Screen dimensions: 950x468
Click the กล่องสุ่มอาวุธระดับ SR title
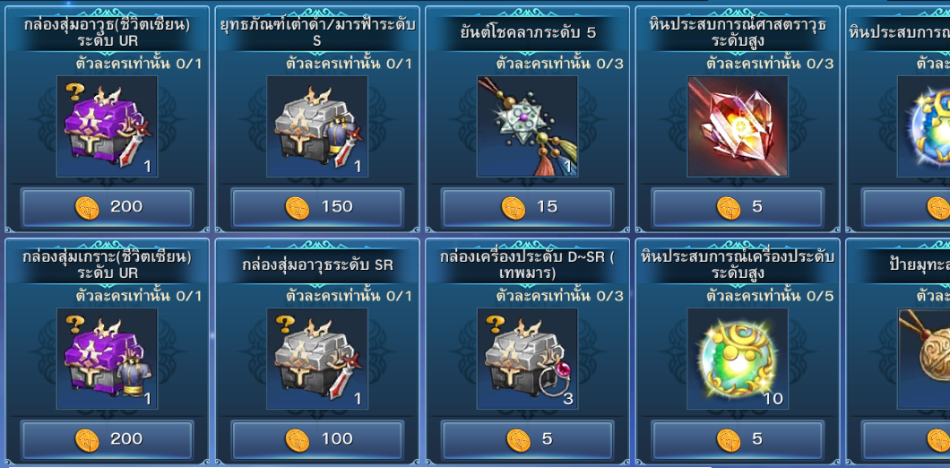[x=317, y=264]
